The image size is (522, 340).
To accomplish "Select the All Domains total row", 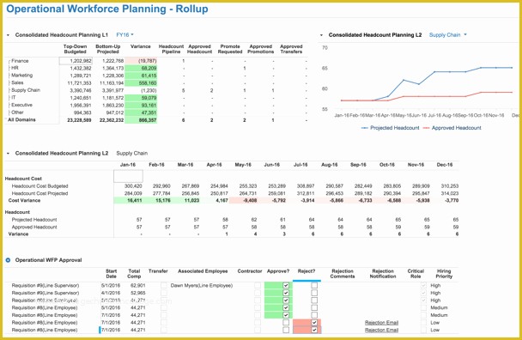I will tap(21, 120).
